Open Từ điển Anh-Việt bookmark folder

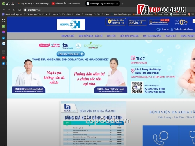(x=32, y=14)
